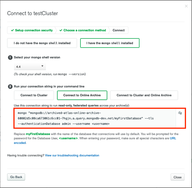Click the checkmark beside Choose a connection method
This screenshot has height=188, width=192.
(61, 30)
